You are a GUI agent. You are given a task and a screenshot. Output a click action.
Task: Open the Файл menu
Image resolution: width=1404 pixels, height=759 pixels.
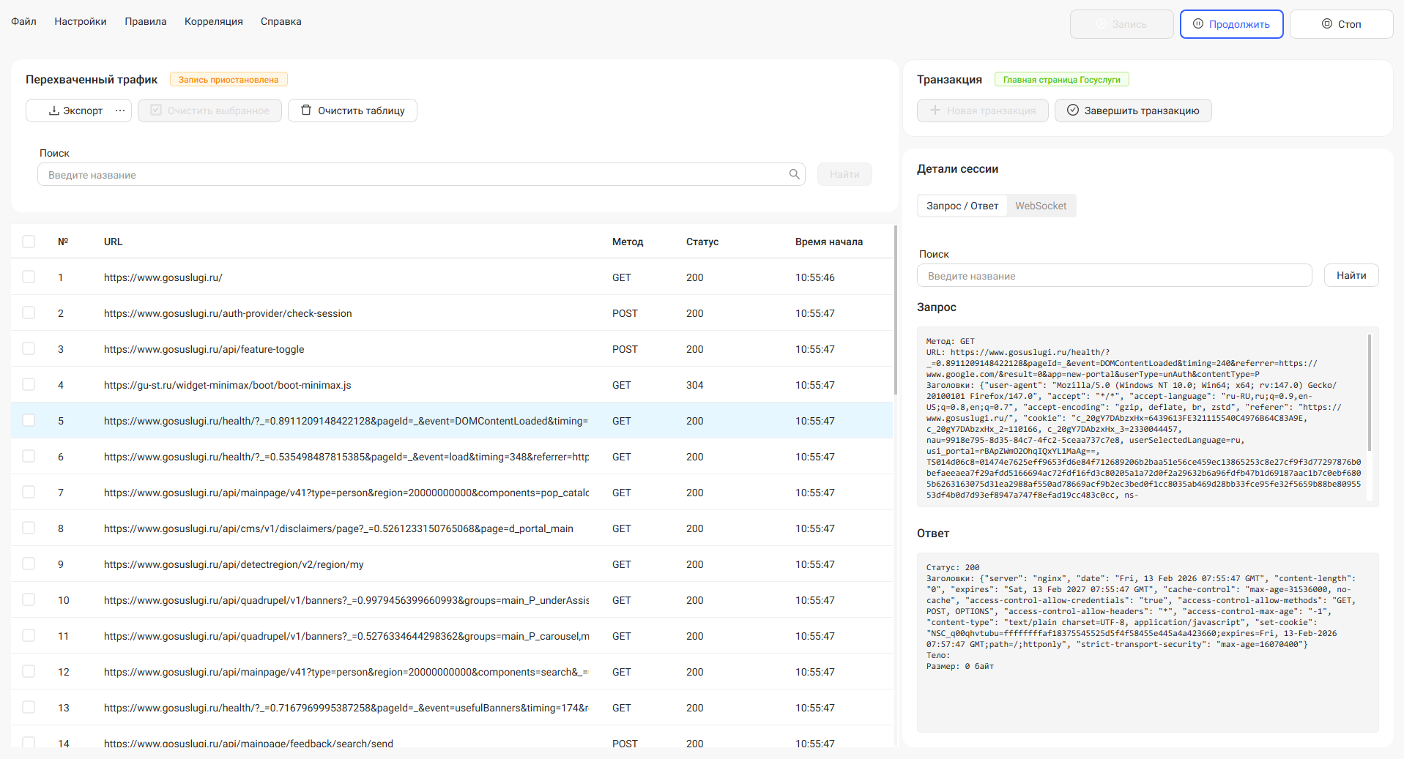click(23, 21)
